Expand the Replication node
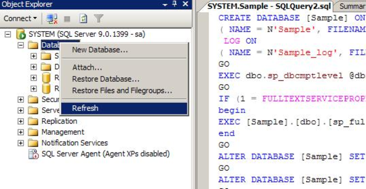 [x=20, y=121]
